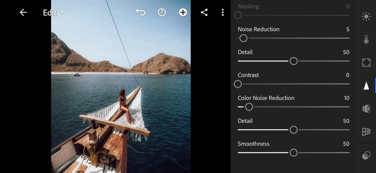Open the Geometry grid panel icon
The width and height of the screenshot is (376, 173).
point(366,131)
